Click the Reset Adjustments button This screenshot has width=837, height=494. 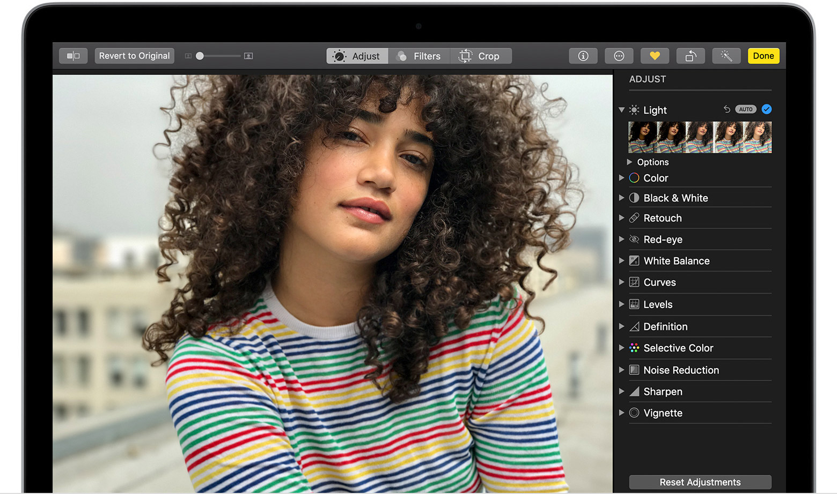click(700, 482)
